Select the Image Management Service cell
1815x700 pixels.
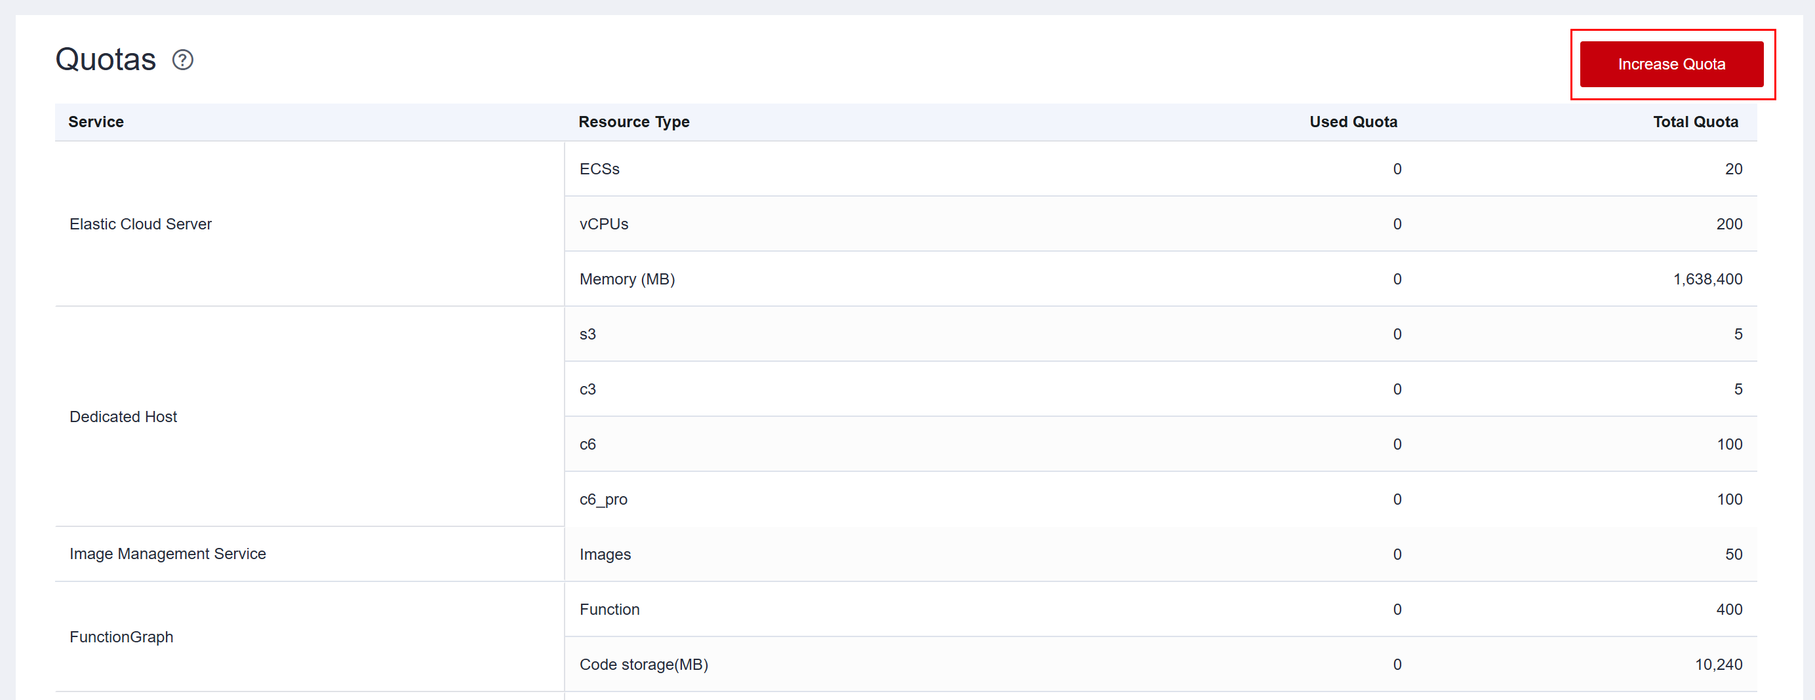[x=168, y=554]
